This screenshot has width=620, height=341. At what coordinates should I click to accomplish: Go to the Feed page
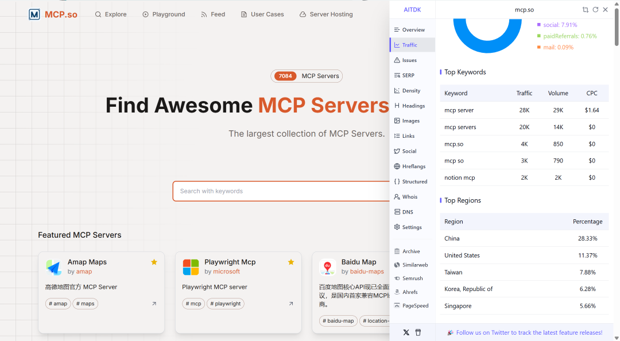(x=213, y=14)
